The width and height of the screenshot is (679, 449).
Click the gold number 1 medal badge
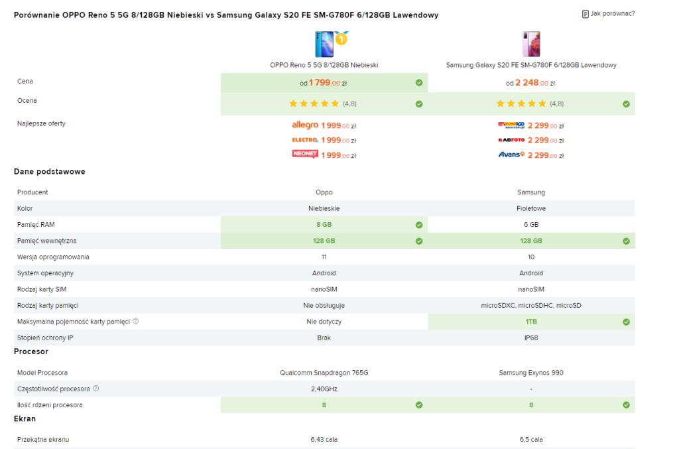click(x=341, y=38)
